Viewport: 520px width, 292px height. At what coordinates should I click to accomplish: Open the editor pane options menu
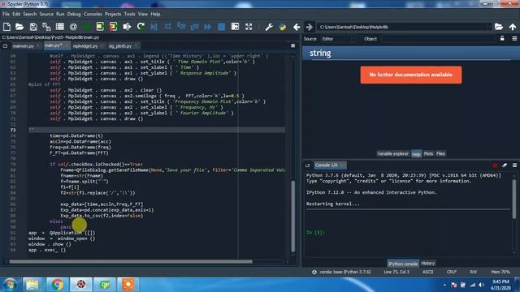(x=292, y=45)
